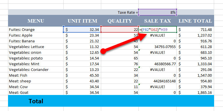Select the 'Meat: Fish' cell
This screenshot has width=223, height=111.
[x=36, y=75]
